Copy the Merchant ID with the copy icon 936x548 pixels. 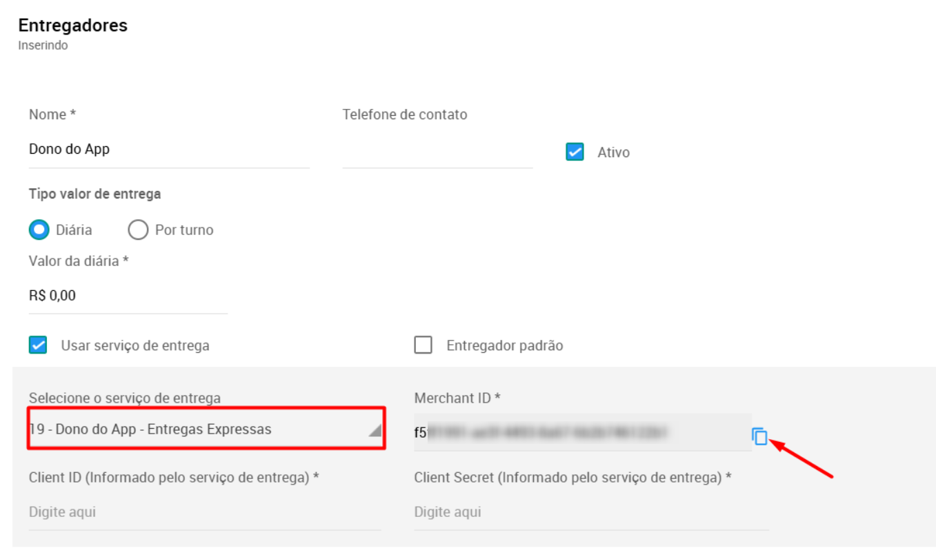[x=759, y=436]
